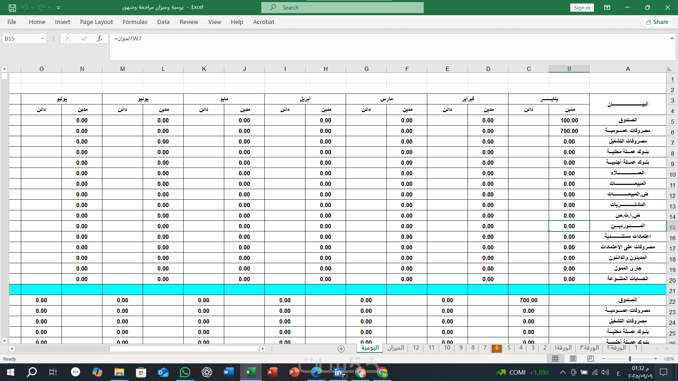Open WhatsApp from the taskbar
Viewport: 678px width, 381px height.
click(185, 372)
